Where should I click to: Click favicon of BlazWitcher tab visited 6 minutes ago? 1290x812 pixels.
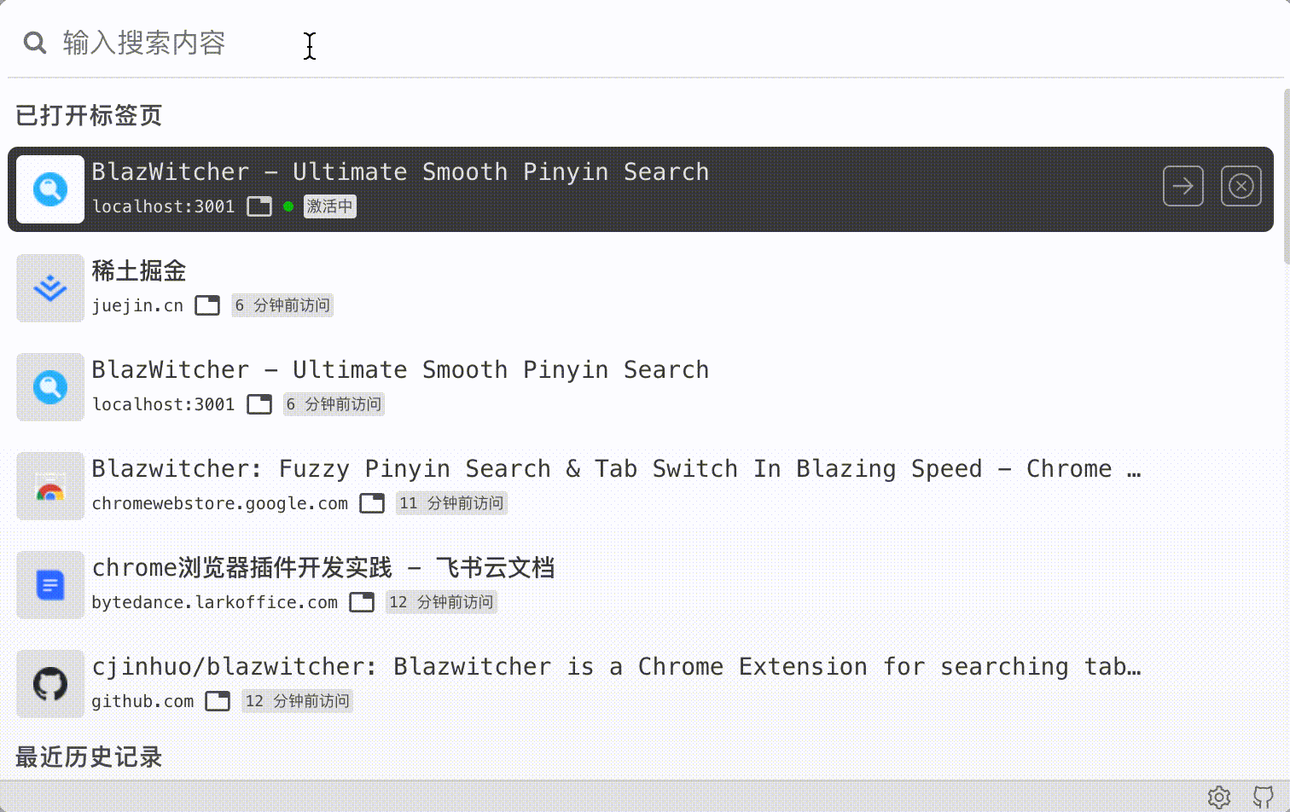[x=50, y=387]
